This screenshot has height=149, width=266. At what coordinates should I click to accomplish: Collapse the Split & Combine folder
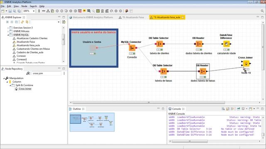click(10, 85)
